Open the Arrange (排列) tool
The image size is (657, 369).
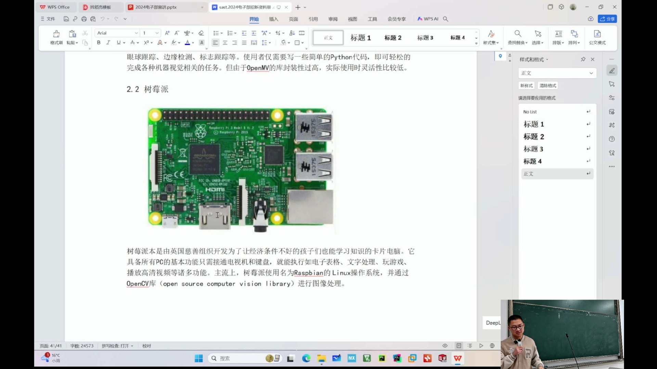point(574,34)
